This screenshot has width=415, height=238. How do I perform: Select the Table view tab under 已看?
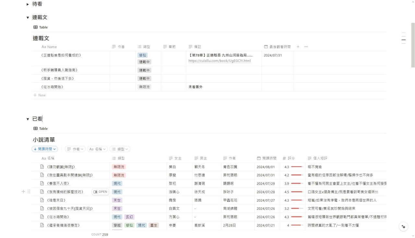tap(41, 129)
